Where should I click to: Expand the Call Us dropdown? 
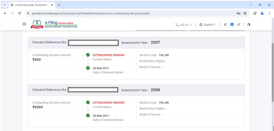[184, 25]
